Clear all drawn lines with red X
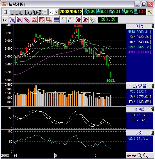 coord(86,20)
